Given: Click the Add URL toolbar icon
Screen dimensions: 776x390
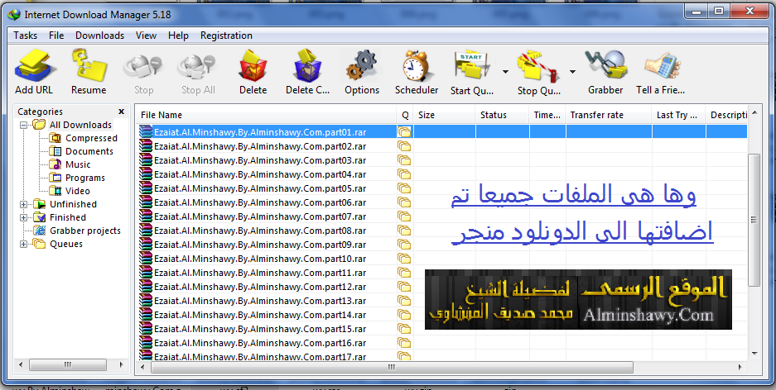Looking at the screenshot, I should click(34, 64).
